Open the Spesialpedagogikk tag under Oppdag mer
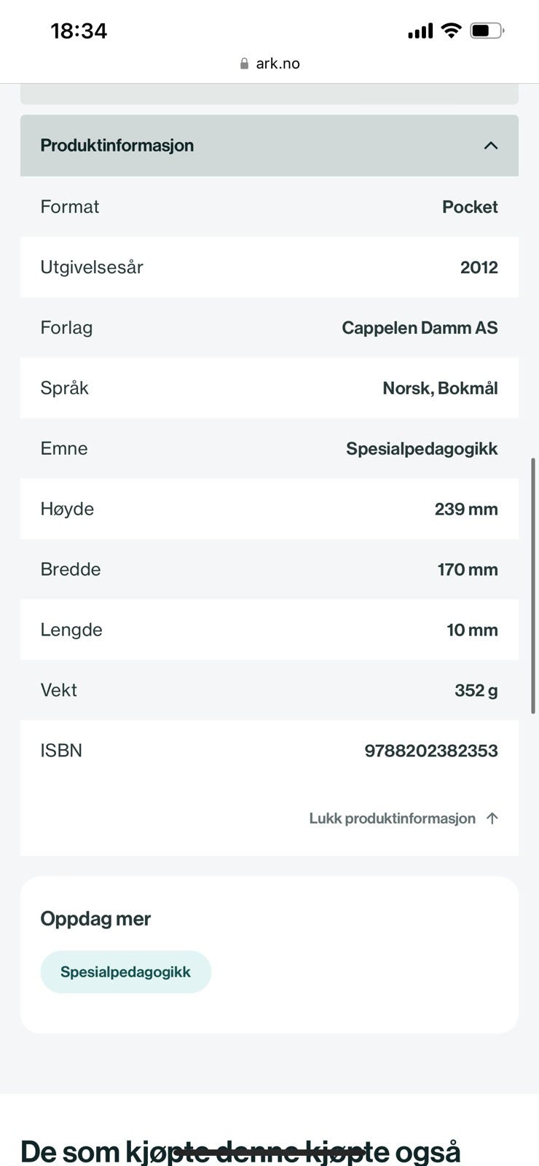Screen dimensions: 539x1166 click(x=126, y=972)
